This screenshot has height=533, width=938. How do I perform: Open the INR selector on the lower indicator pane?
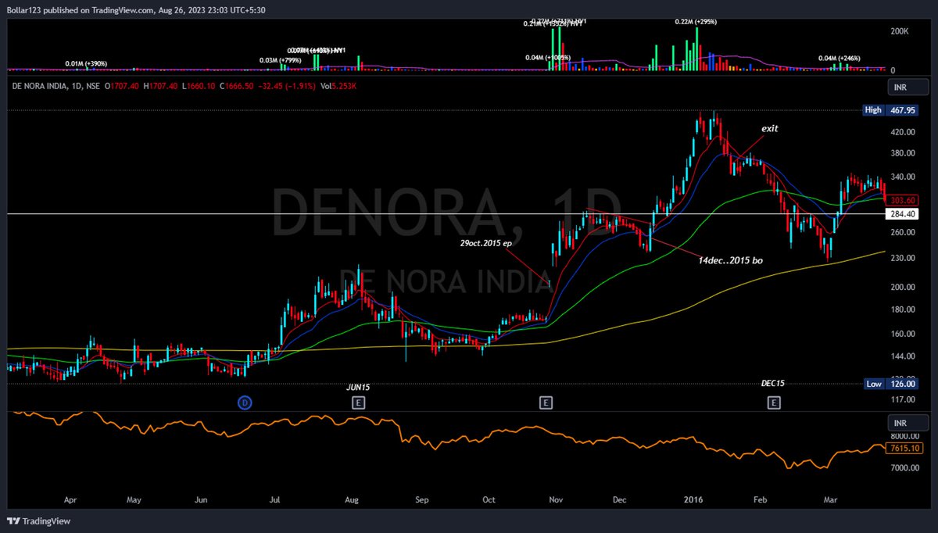pos(909,423)
